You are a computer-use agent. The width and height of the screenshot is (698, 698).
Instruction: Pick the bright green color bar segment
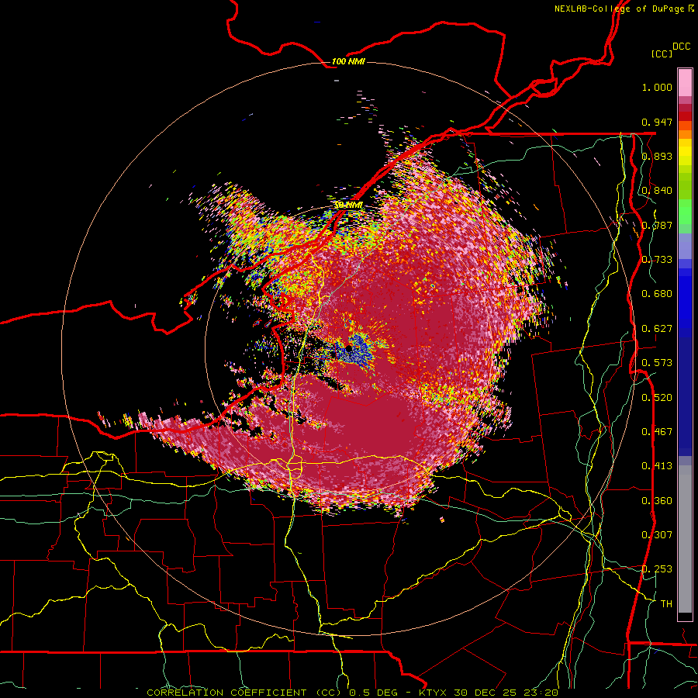tap(685, 212)
